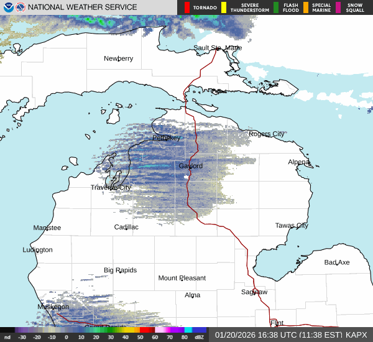Select Saginaw on the map

(254, 292)
